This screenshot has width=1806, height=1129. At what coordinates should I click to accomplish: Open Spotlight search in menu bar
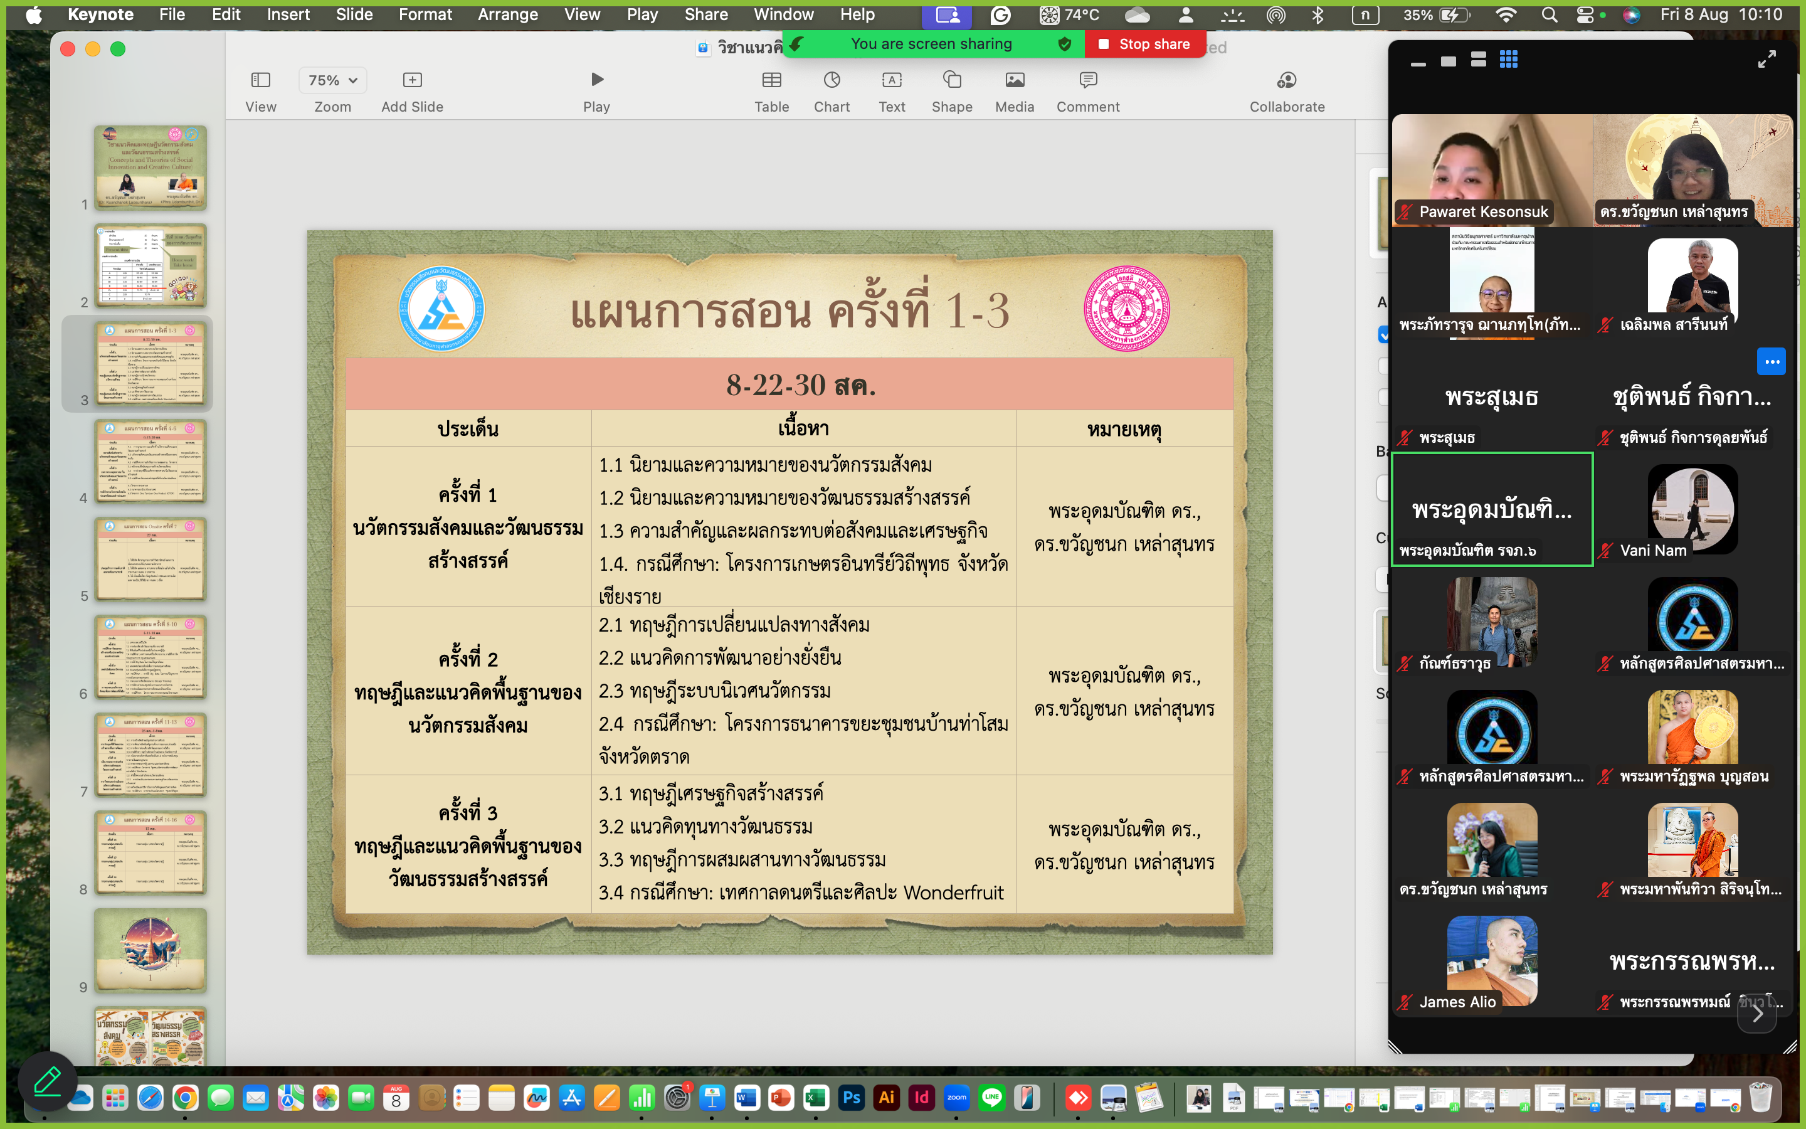click(1550, 14)
